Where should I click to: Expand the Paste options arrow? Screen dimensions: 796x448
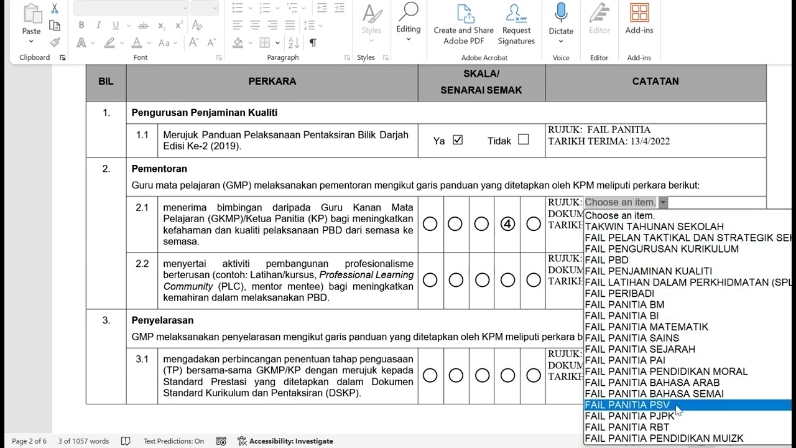pyautogui.click(x=31, y=42)
